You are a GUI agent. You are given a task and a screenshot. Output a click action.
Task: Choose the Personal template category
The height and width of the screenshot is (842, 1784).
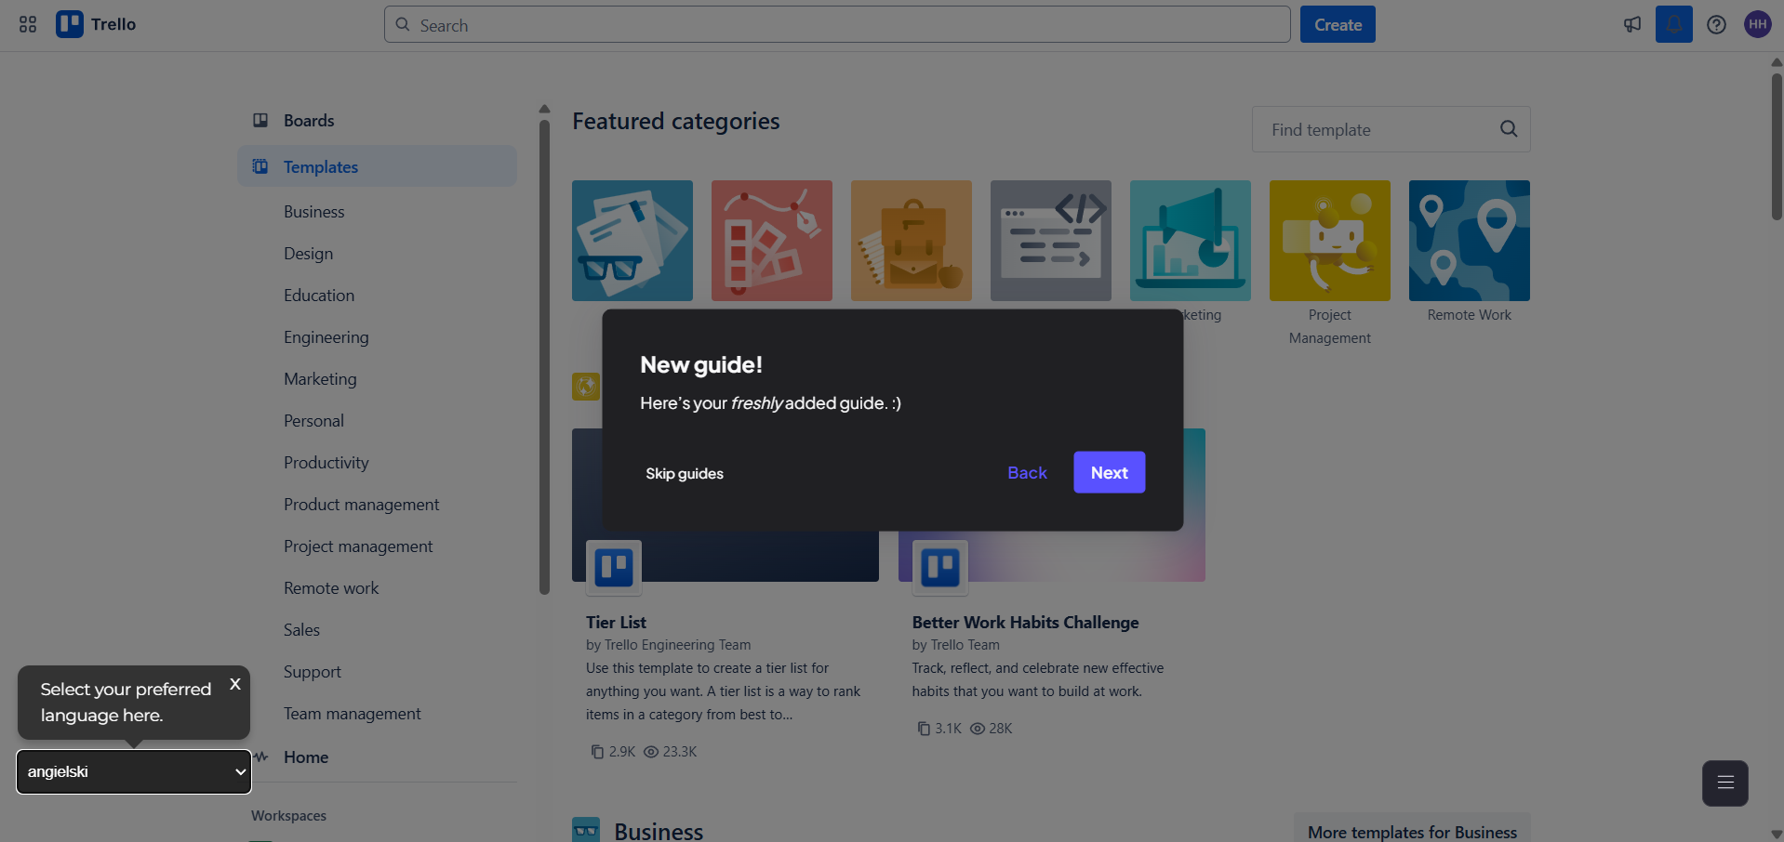click(314, 421)
